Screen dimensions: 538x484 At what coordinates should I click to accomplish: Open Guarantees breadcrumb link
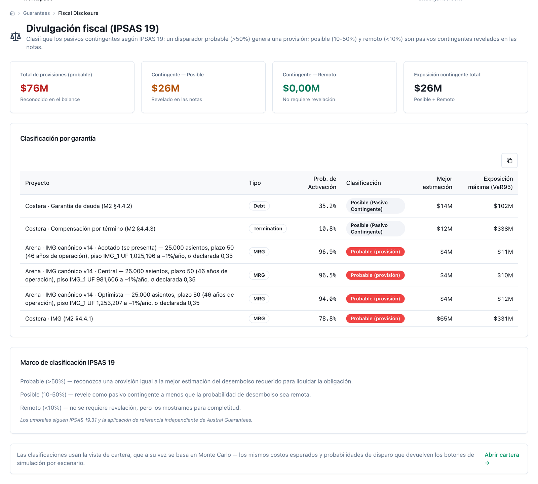(36, 13)
